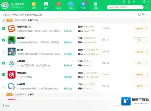Click 升级 button for 百度网盘

[x=139, y=63]
